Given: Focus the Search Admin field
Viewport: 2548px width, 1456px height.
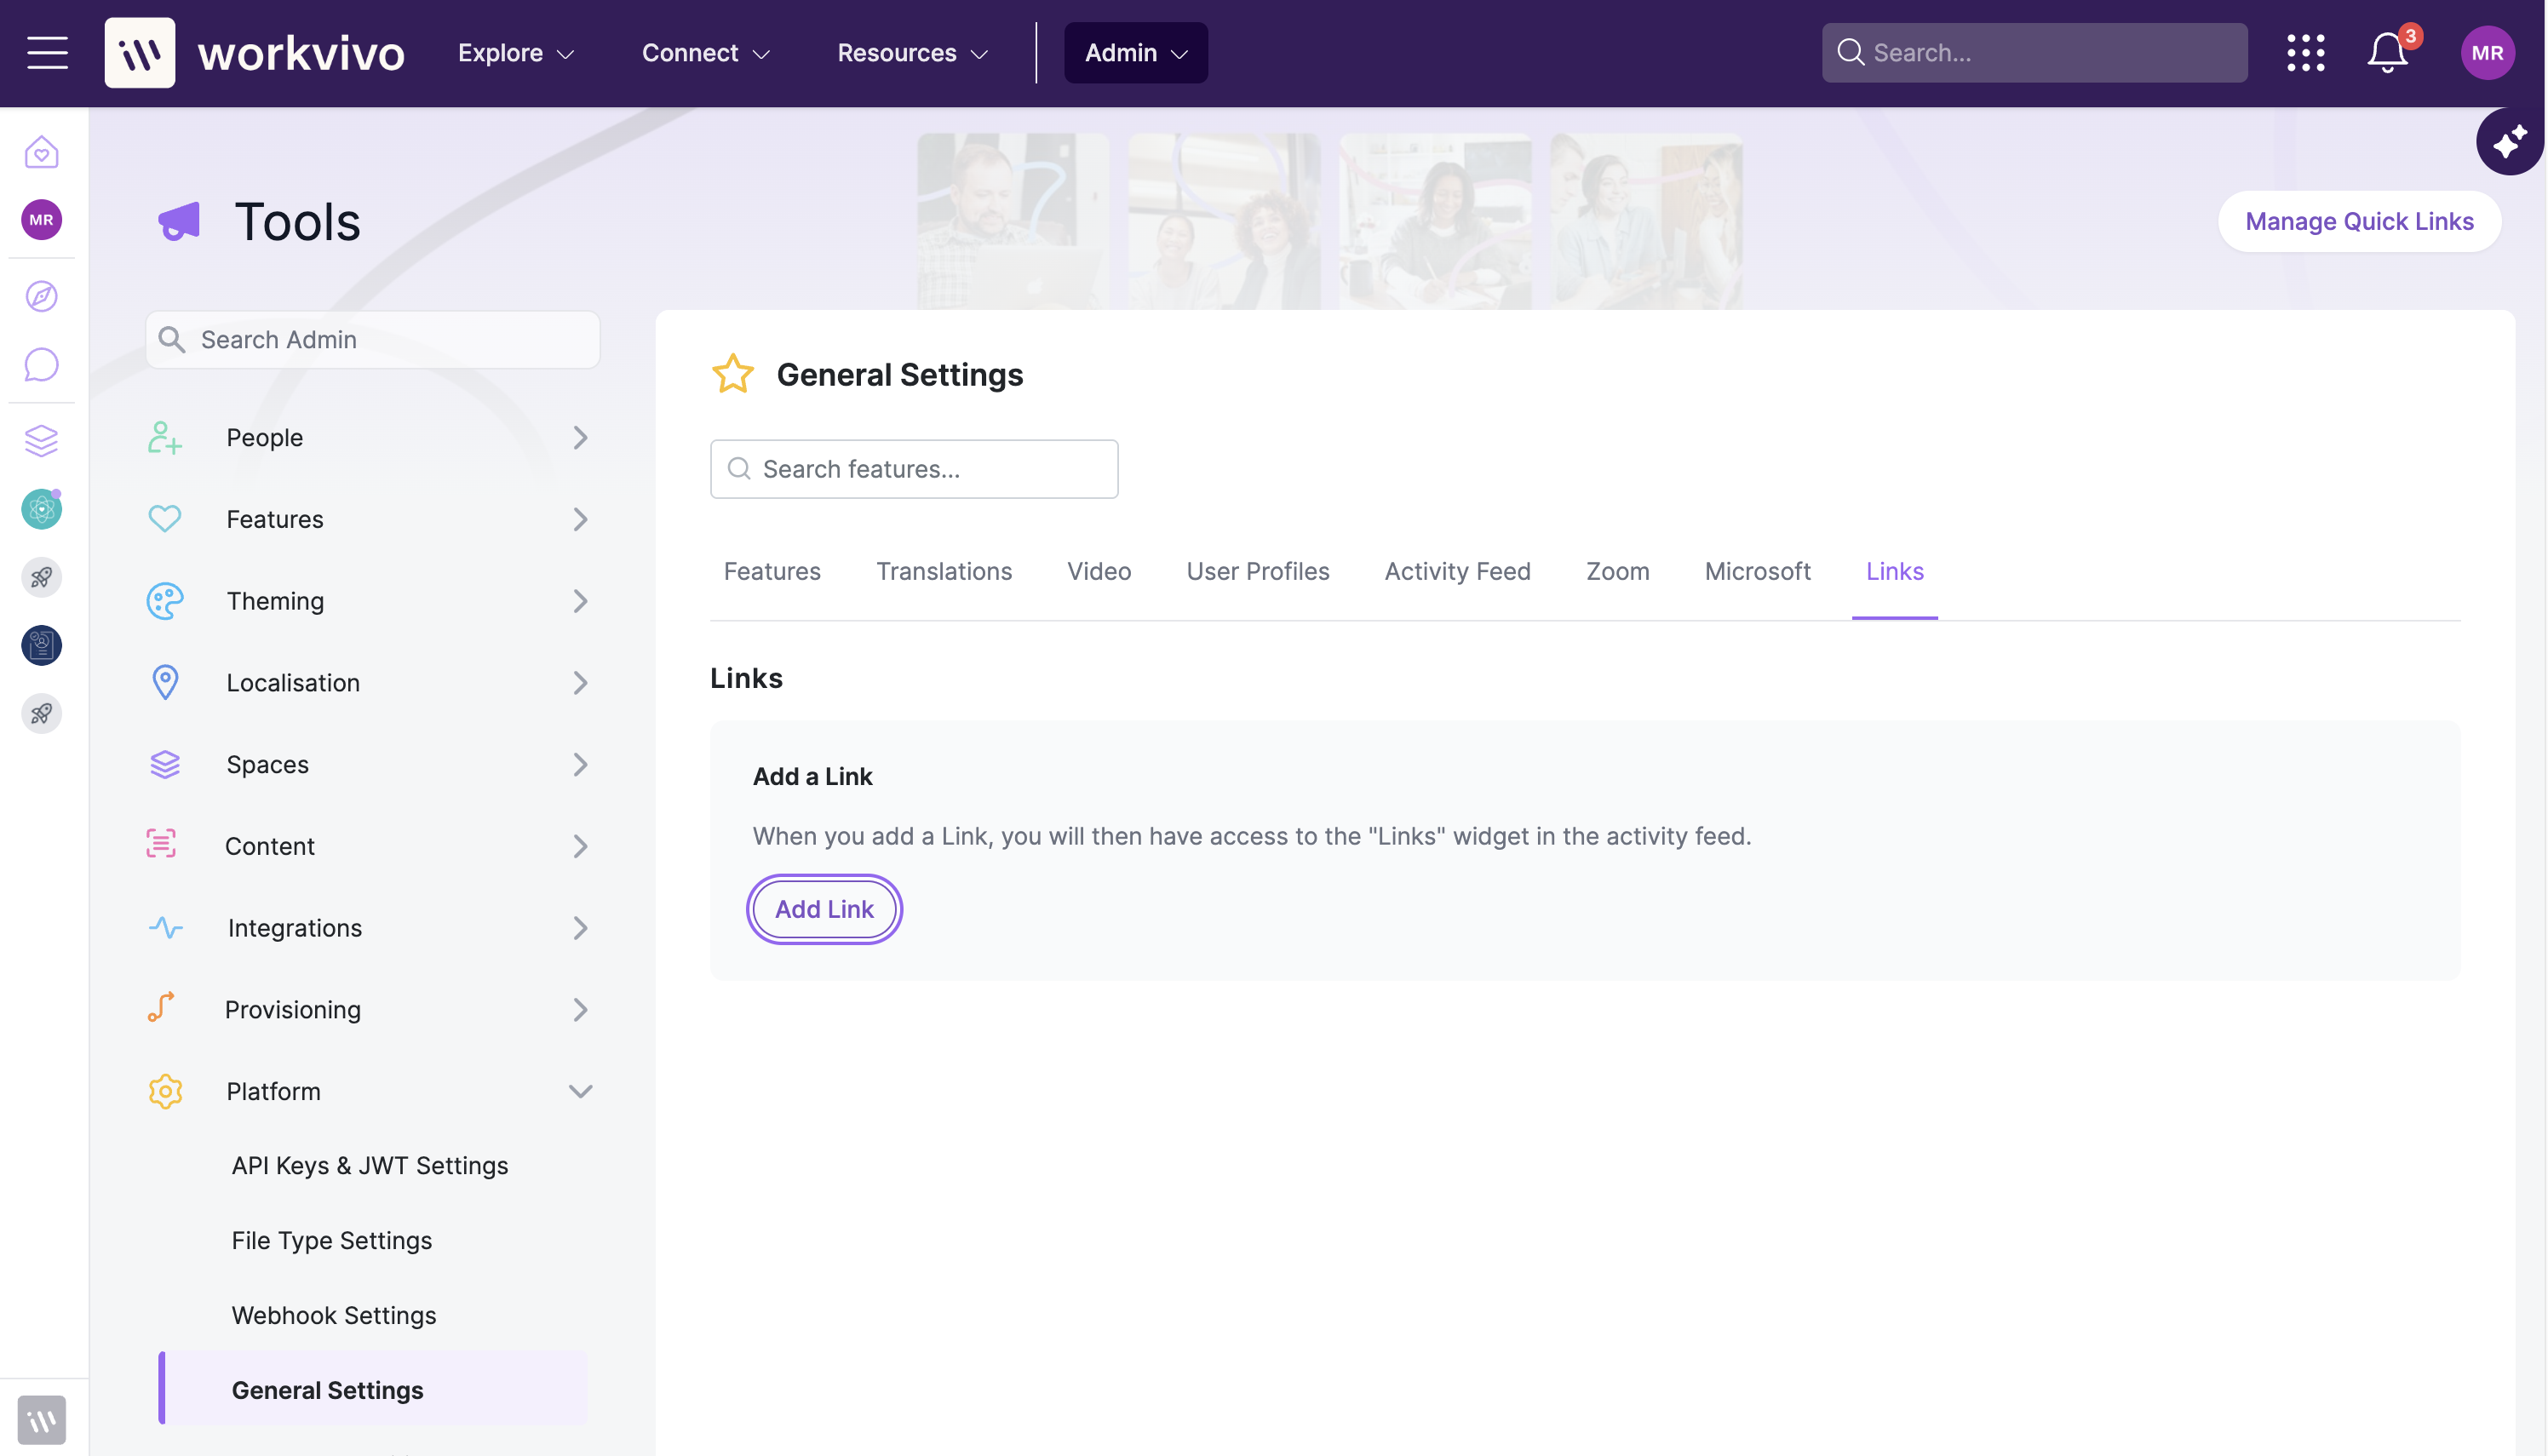Looking at the screenshot, I should [373, 340].
